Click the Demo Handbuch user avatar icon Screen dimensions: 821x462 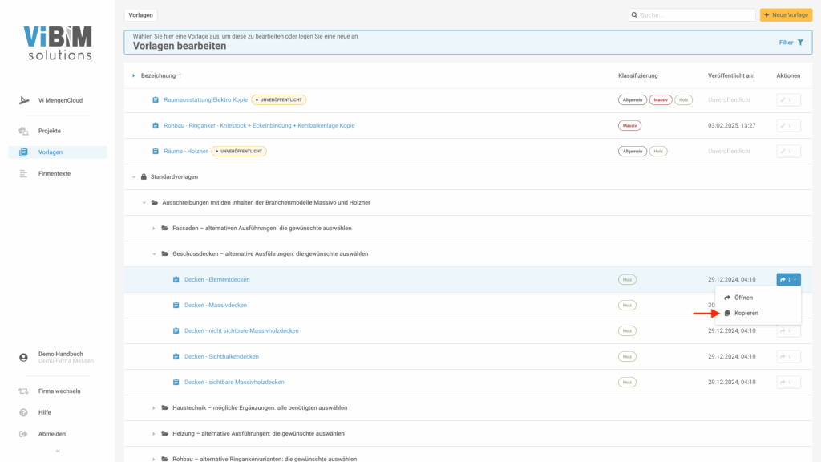[x=23, y=357]
